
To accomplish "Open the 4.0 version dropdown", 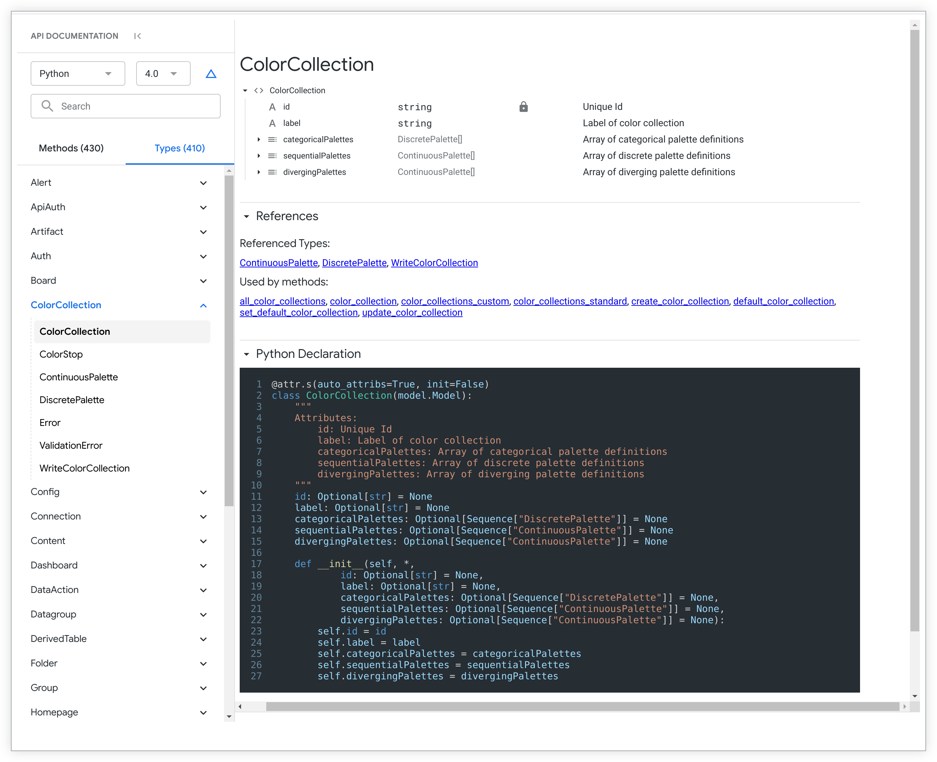I will tap(163, 74).
